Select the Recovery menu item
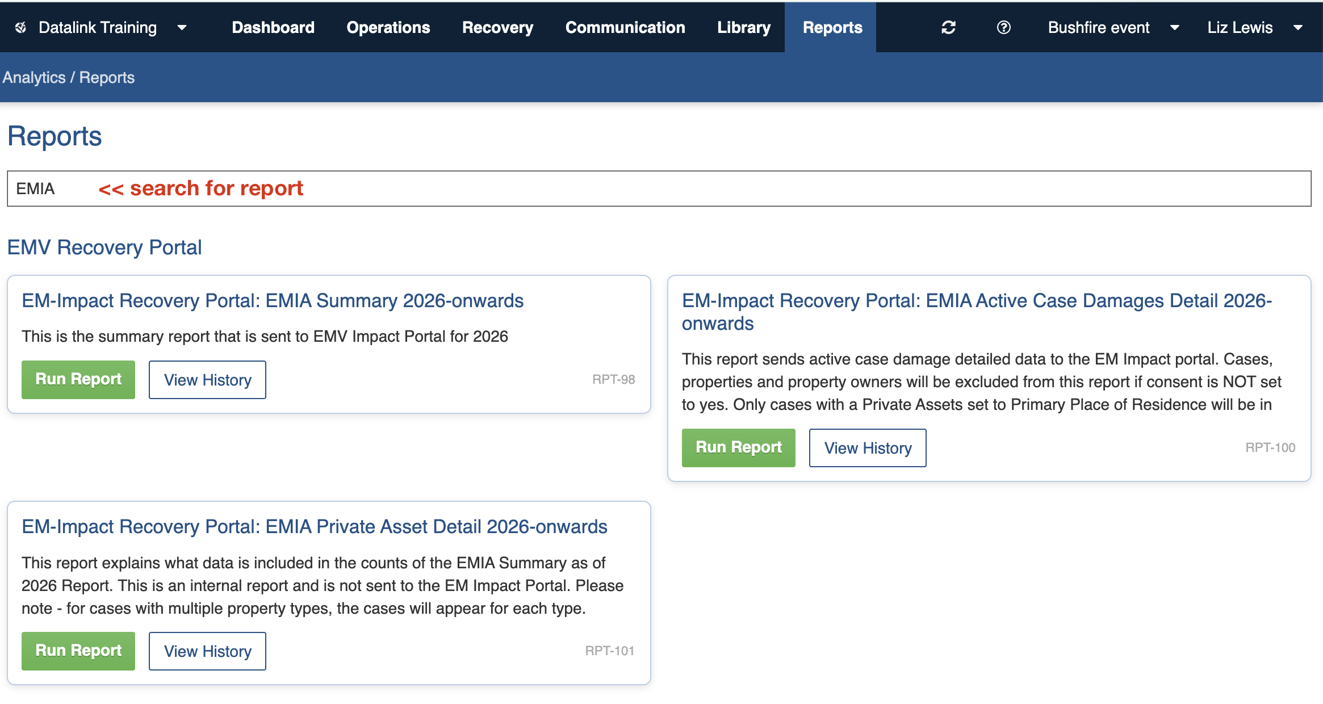 pos(497,27)
